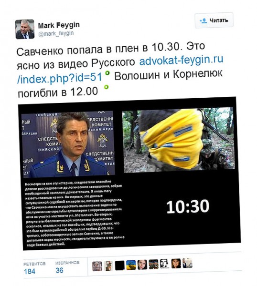
Task: Click green circle after 12.00 text
Action: point(106,87)
